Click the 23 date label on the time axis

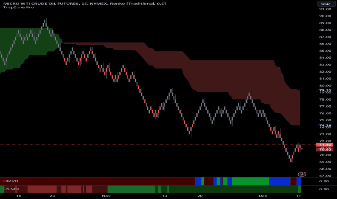(x=52, y=196)
